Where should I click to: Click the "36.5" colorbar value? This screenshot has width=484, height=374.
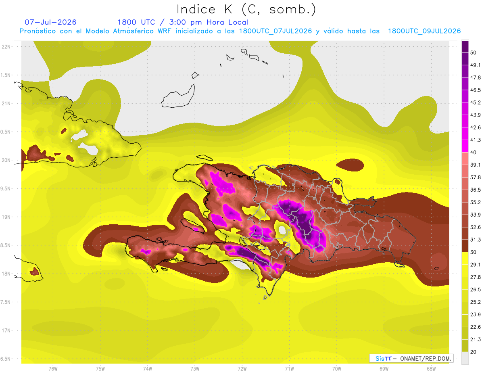pos(476,190)
